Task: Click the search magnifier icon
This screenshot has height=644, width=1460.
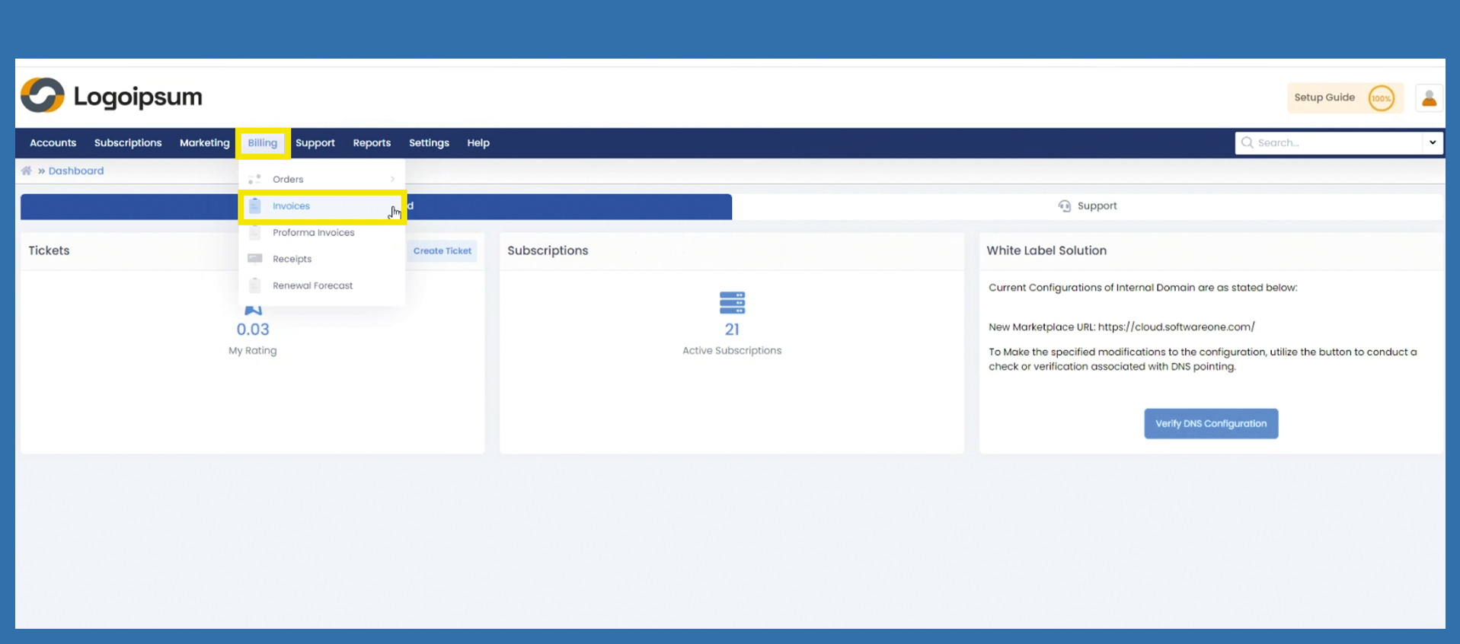Action: pyautogui.click(x=1247, y=143)
